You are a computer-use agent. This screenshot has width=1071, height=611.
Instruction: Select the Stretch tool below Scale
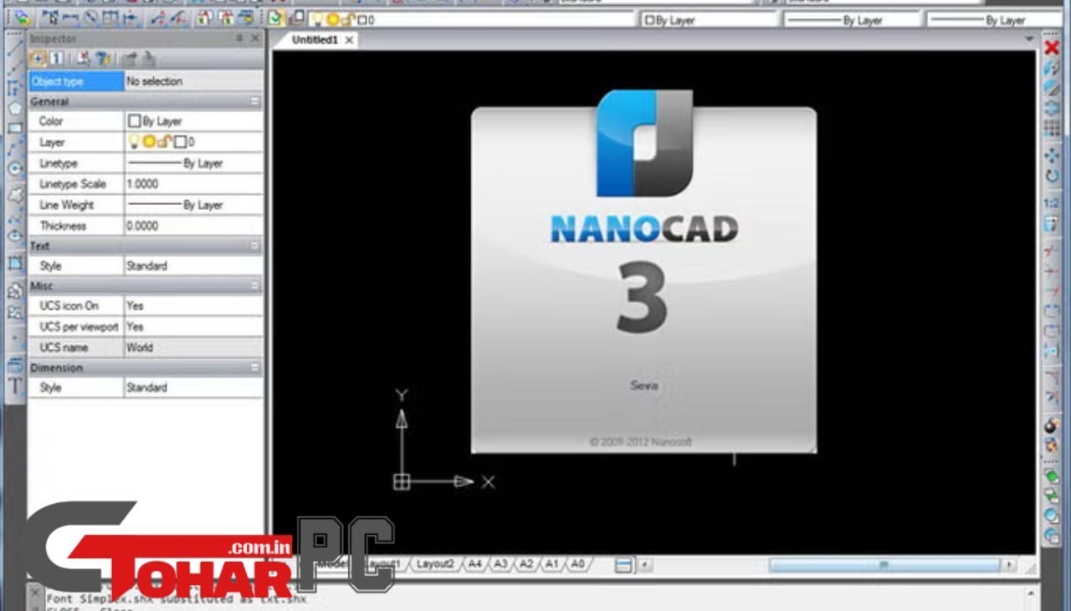[1052, 224]
